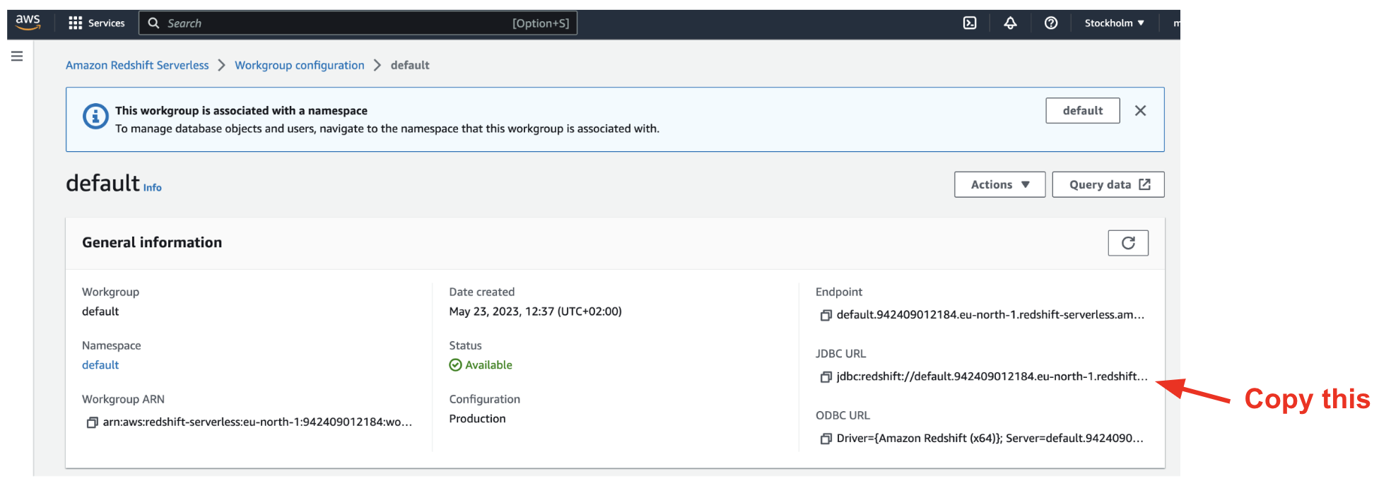Launch the CloudShell terminal icon
Viewport: 1391px width, 493px height.
[970, 23]
